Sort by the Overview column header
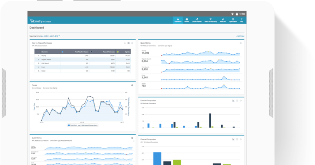315x165 pixels. pos(45,52)
